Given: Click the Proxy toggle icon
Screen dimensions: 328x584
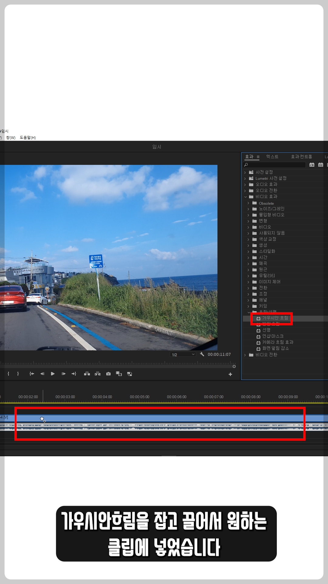Looking at the screenshot, I should (130, 374).
